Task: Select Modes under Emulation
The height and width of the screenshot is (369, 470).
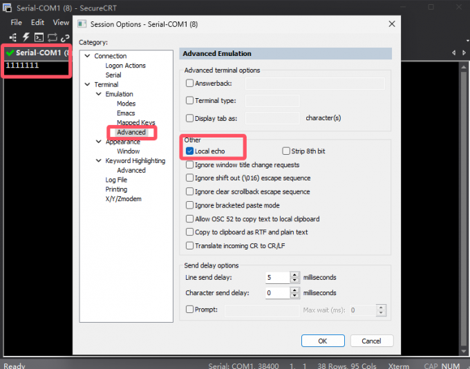Action: point(126,104)
